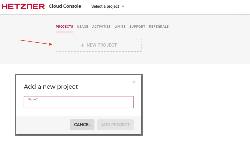Click the dashed New Project button
250x142 pixels.
pos(99,45)
